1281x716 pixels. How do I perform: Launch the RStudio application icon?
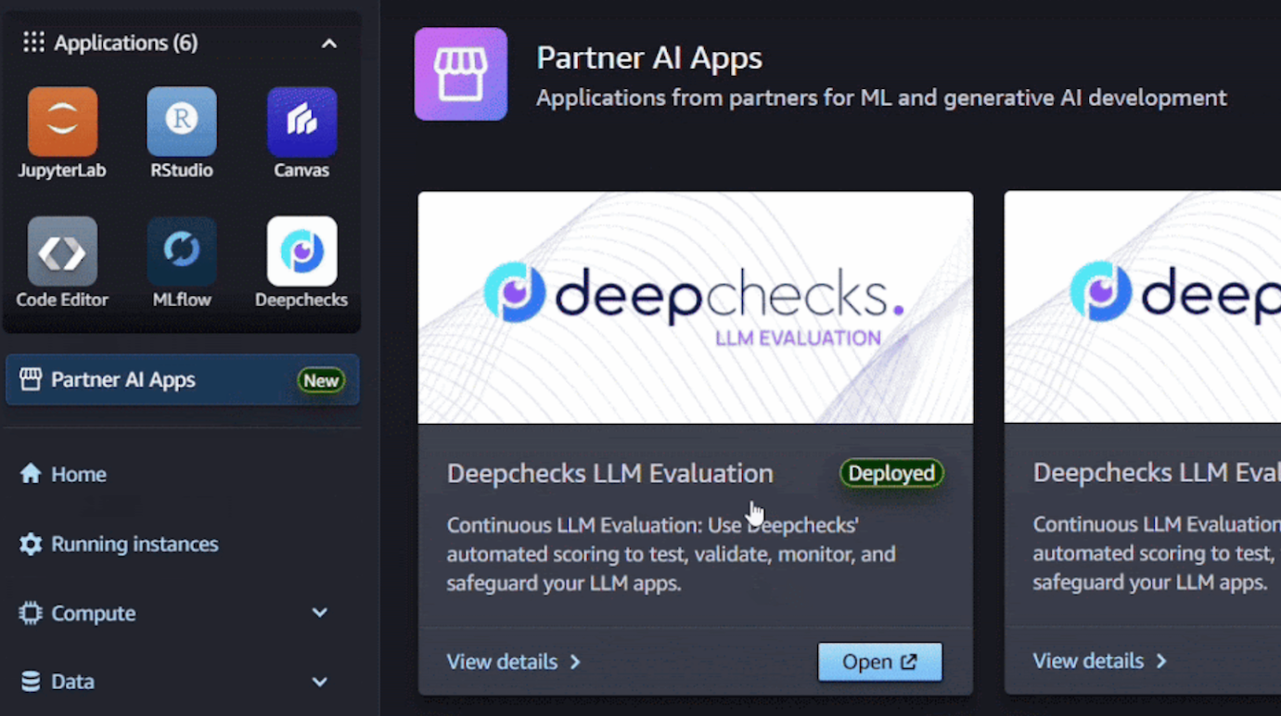(182, 121)
